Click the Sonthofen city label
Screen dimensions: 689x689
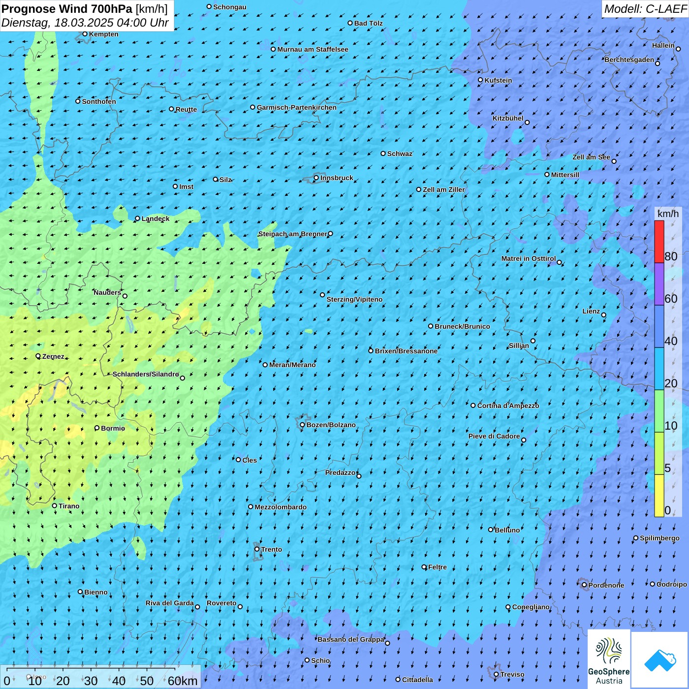99,101
